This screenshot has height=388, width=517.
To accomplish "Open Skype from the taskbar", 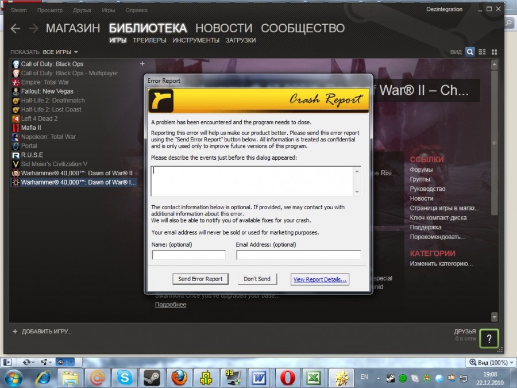I will [x=125, y=378].
